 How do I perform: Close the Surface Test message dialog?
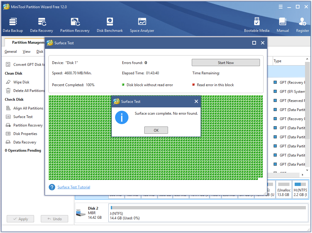point(196,101)
